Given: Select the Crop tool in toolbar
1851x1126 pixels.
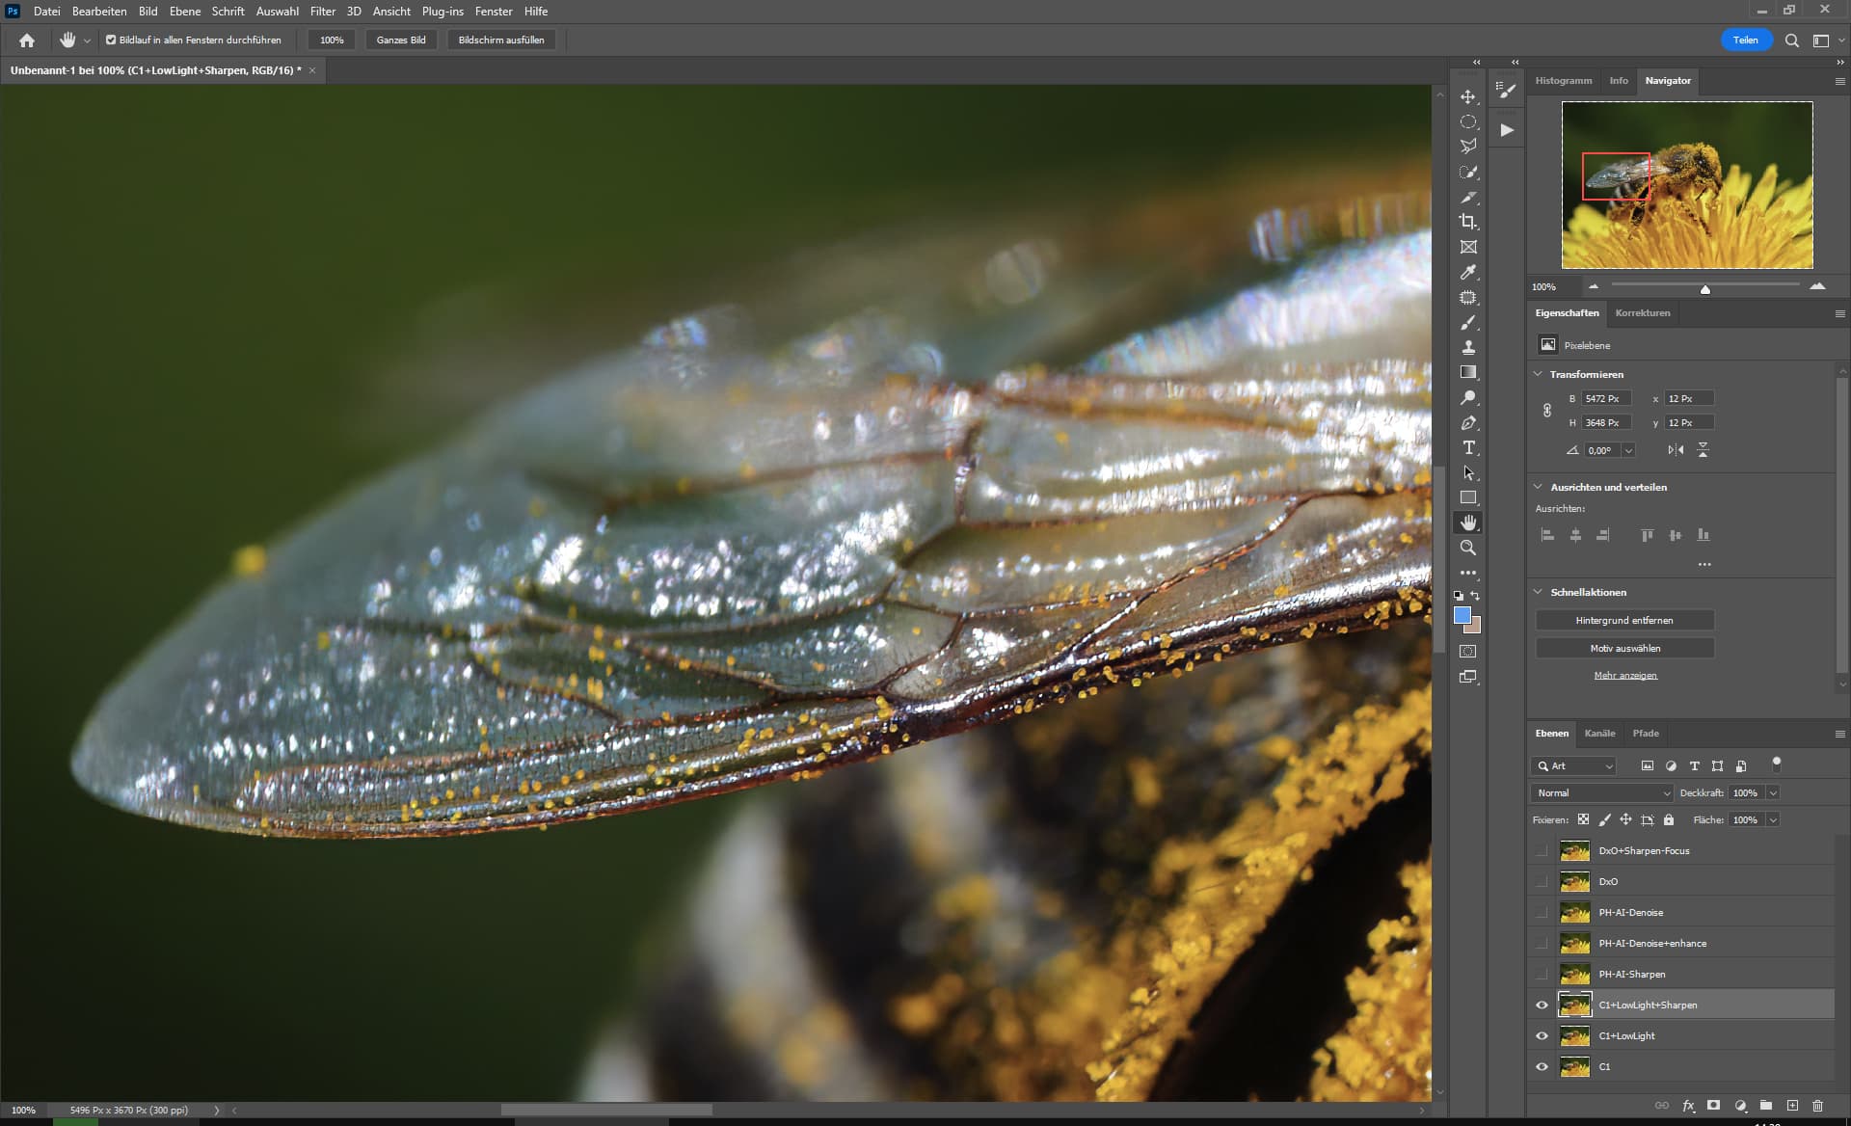Looking at the screenshot, I should click(1467, 222).
